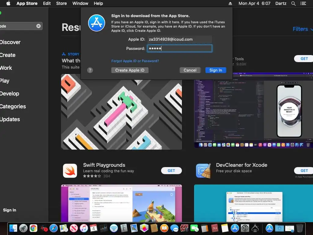Open Messages chat bubbles in Dock

174,228
